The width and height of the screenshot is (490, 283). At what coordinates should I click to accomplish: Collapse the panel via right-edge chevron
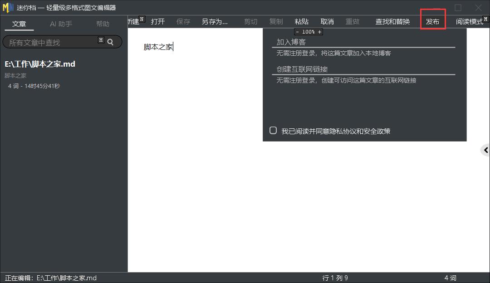click(x=486, y=150)
